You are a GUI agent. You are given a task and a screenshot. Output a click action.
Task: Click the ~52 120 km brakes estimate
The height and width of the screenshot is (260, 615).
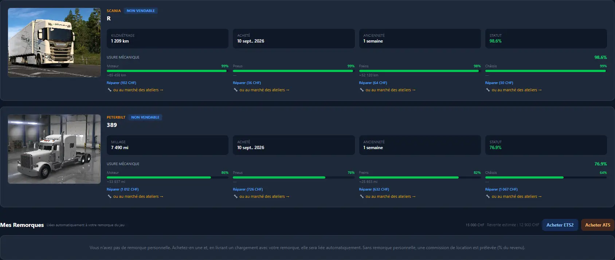pos(368,75)
